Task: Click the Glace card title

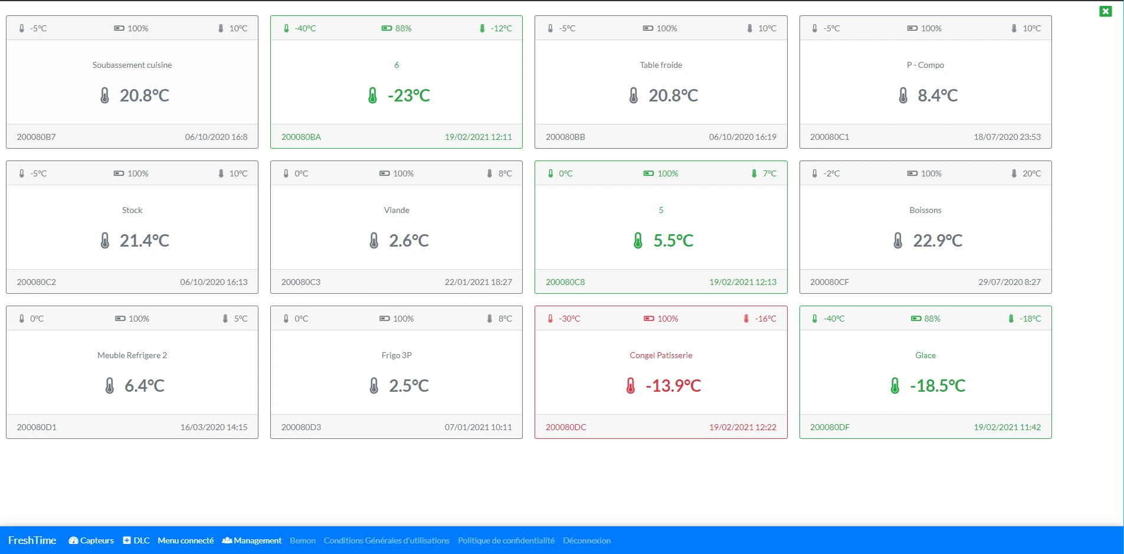Action: click(x=925, y=355)
